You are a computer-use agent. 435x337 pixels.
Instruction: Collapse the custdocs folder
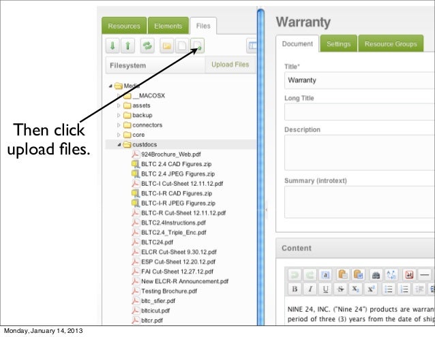[x=119, y=144]
